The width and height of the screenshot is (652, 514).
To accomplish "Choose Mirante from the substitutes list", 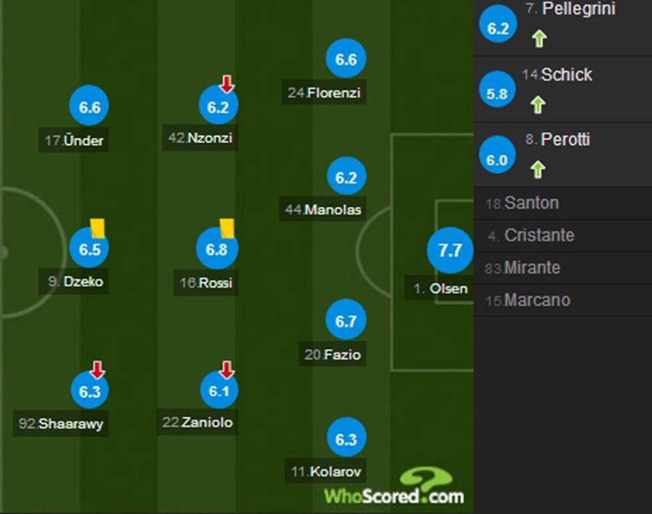I will pos(532,268).
